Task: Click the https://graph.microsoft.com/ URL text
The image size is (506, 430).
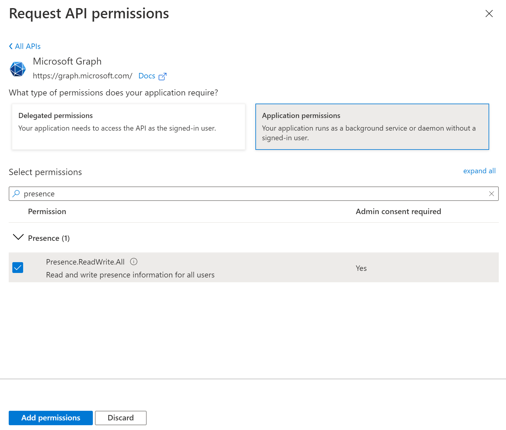Action: [83, 76]
